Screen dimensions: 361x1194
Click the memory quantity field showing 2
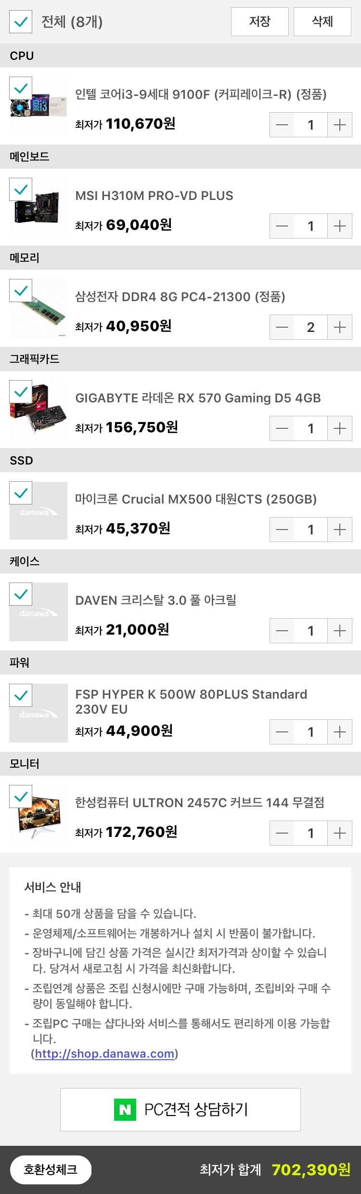point(311,327)
